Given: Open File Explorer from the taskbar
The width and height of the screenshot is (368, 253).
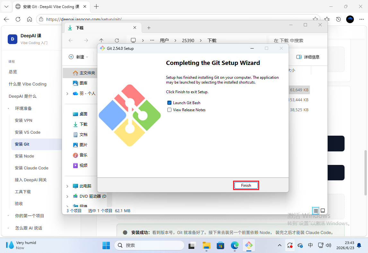Looking at the screenshot, I should click(206, 245).
